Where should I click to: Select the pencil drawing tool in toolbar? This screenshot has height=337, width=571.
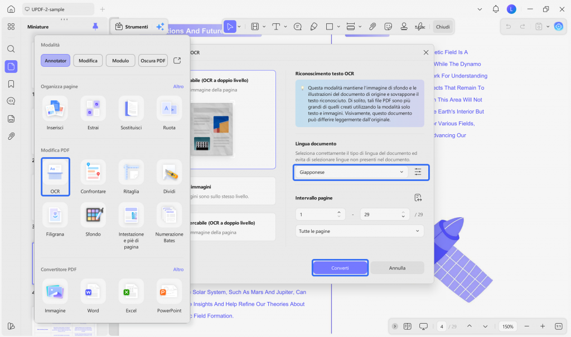coord(313,27)
